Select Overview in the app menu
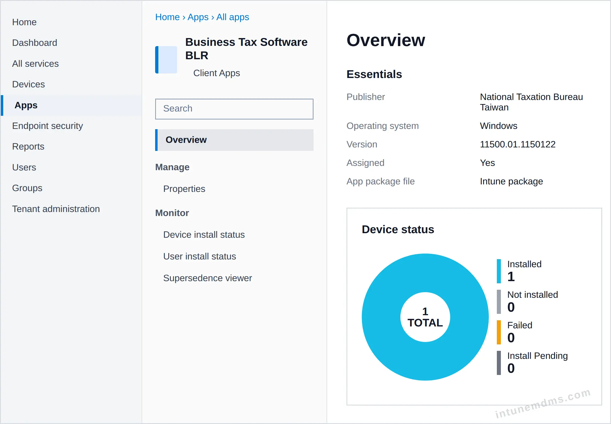Image resolution: width=611 pixels, height=424 pixels. [234, 140]
